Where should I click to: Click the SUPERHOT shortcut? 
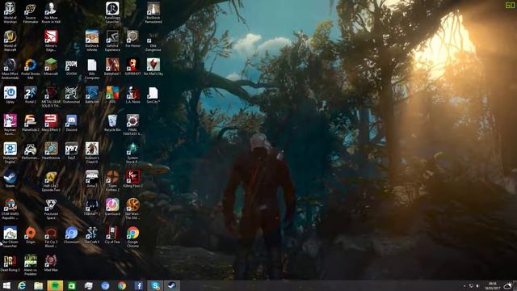[x=132, y=67]
